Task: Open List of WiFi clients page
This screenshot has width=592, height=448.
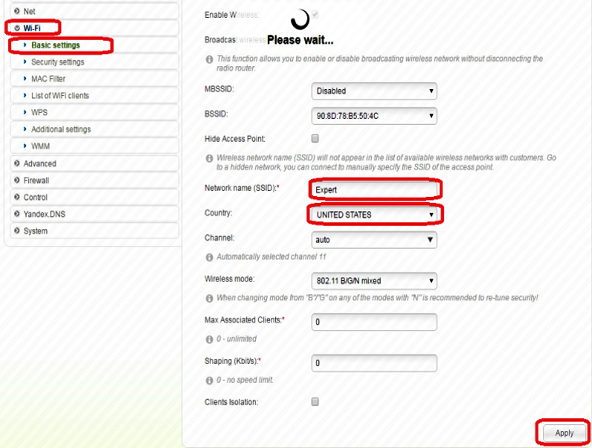Action: 60,96
